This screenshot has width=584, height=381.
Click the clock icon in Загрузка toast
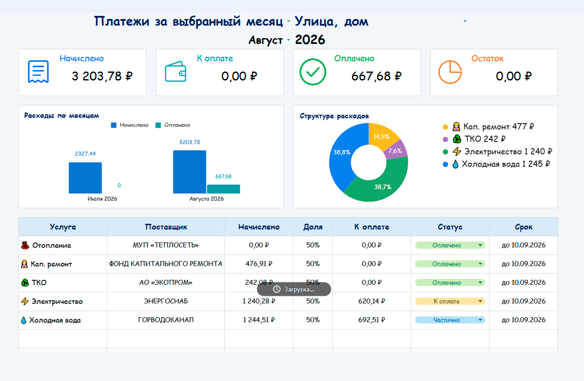click(x=277, y=289)
